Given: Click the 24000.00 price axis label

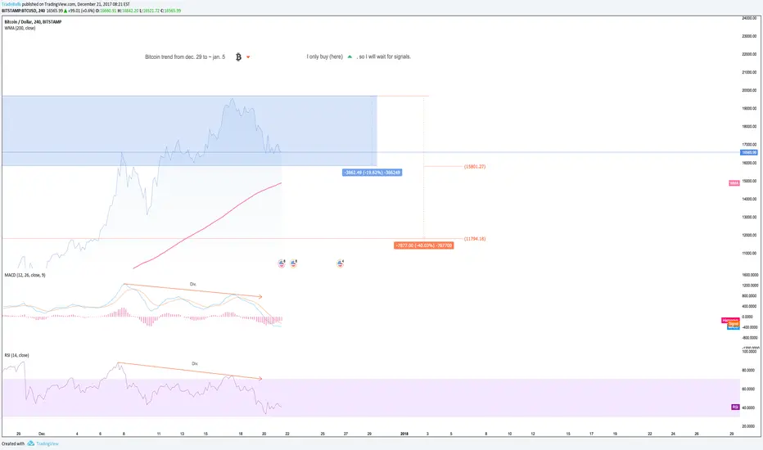Looking at the screenshot, I should 749,18.
